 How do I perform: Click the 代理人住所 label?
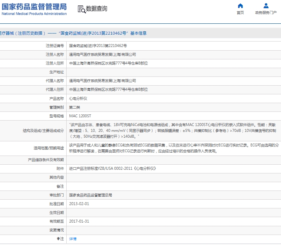pos(55,90)
